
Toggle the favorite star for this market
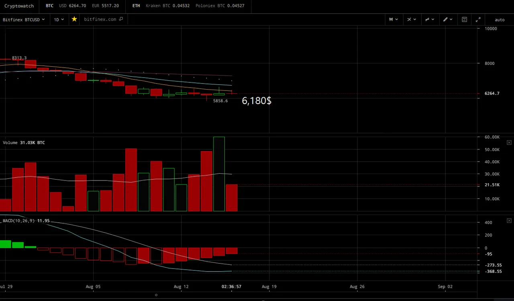pyautogui.click(x=74, y=19)
